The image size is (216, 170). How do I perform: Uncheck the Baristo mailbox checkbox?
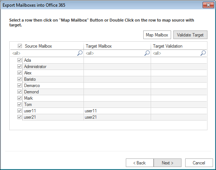[19, 79]
